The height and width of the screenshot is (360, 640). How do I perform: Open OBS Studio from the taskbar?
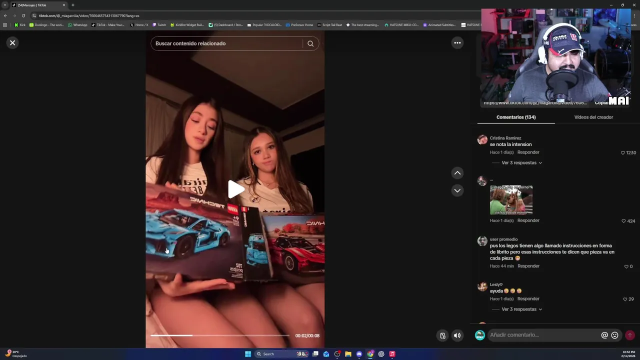pyautogui.click(x=337, y=354)
